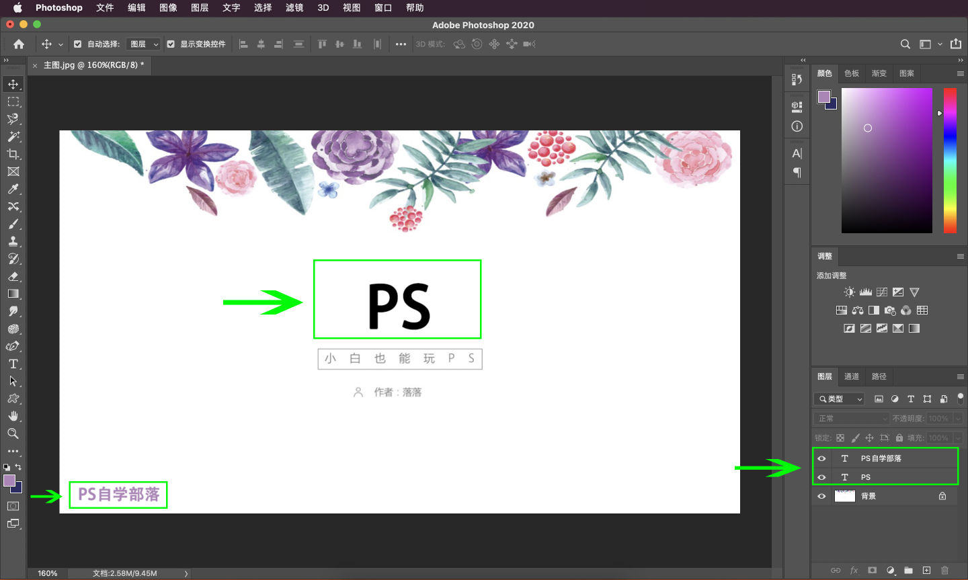Click the Delete layer trash icon
The width and height of the screenshot is (968, 580).
[944, 570]
